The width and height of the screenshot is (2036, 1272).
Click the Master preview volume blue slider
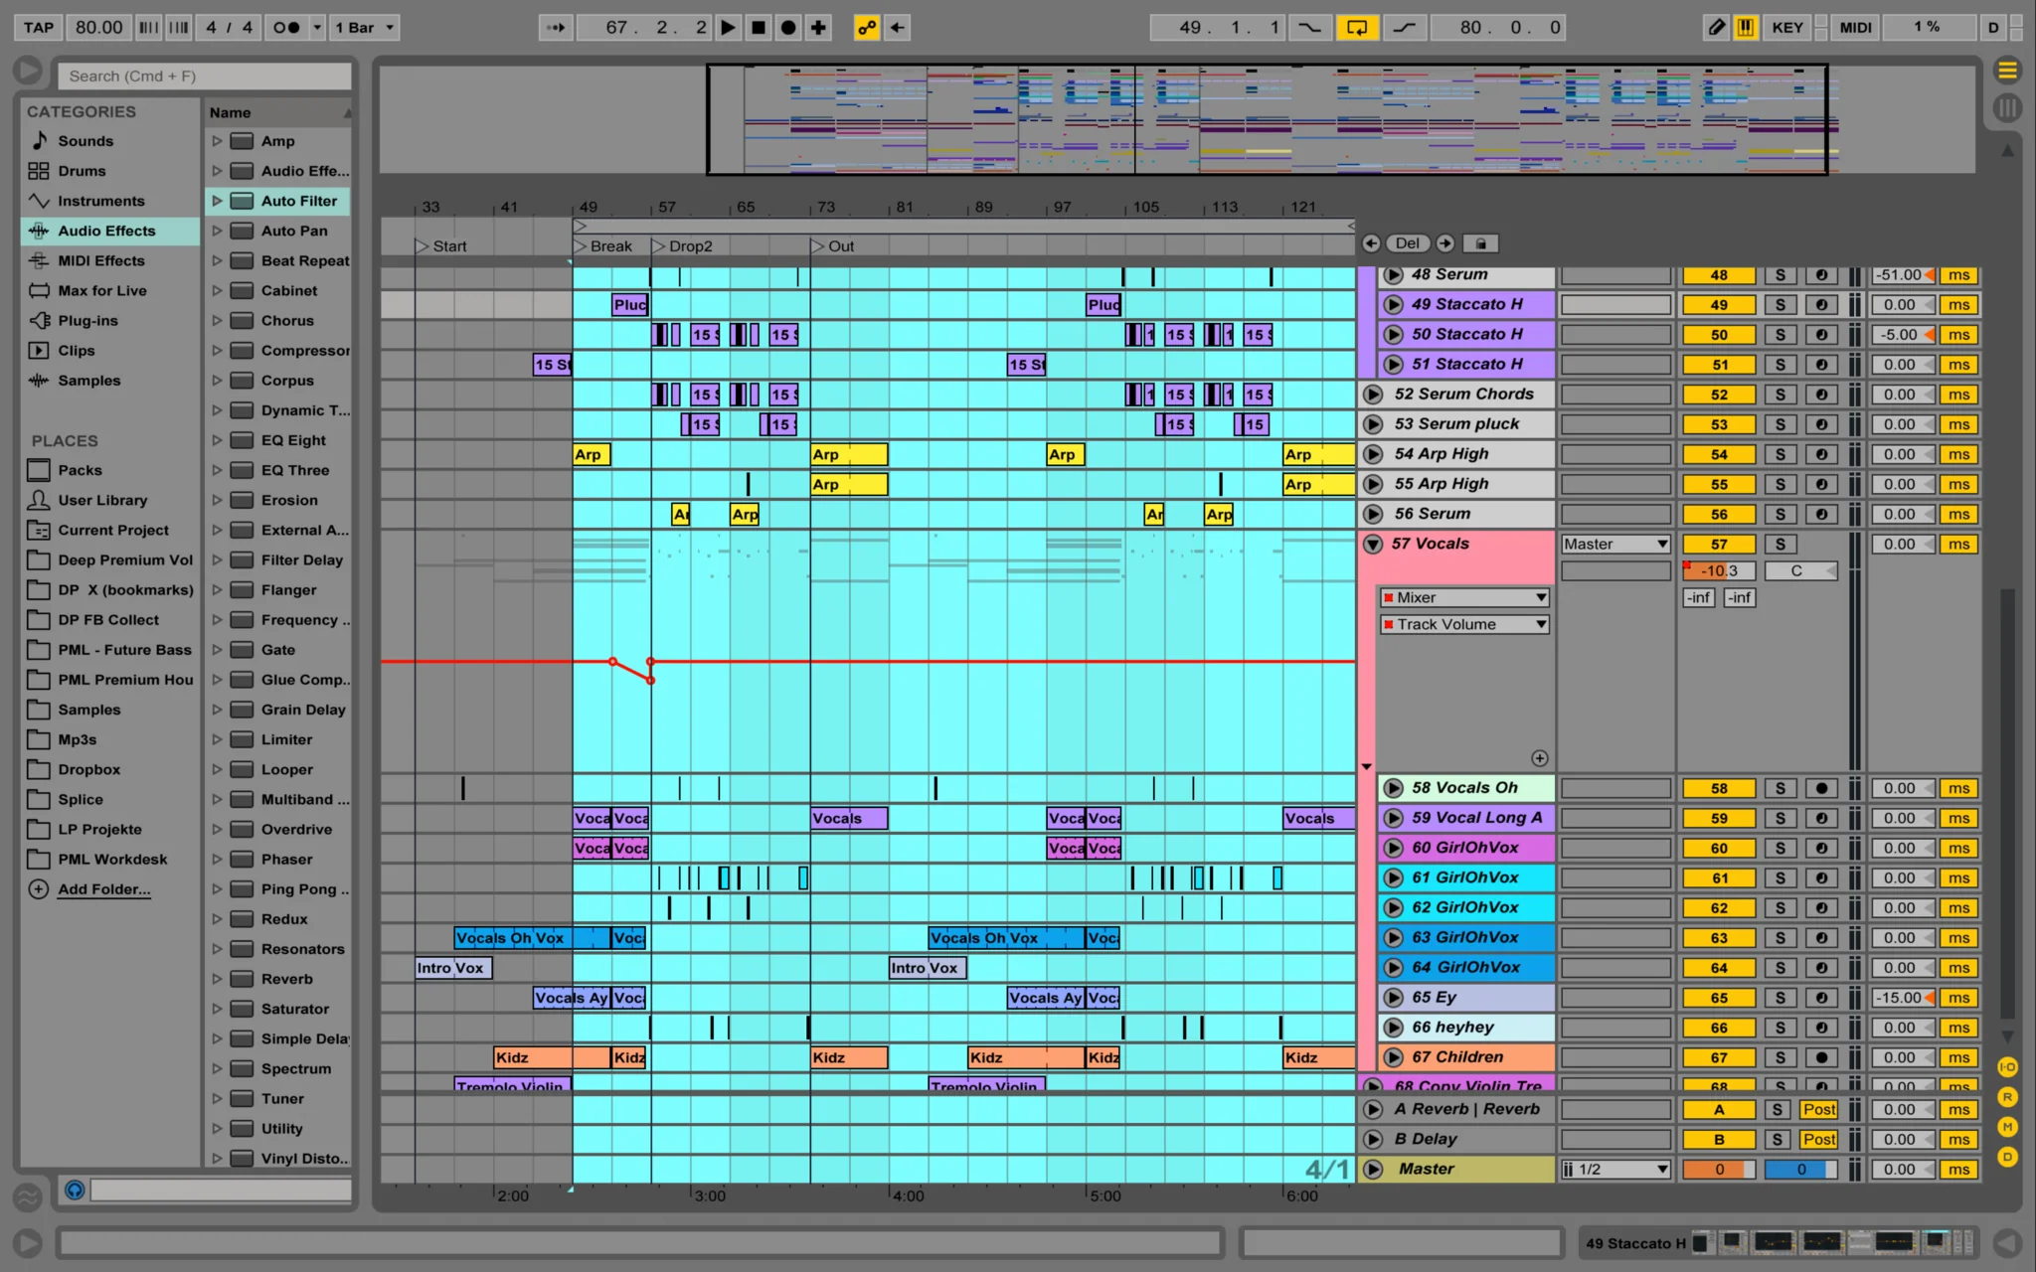(x=1800, y=1170)
